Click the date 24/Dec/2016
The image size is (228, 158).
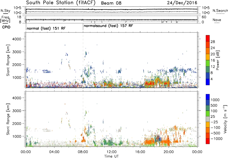(182, 3)
